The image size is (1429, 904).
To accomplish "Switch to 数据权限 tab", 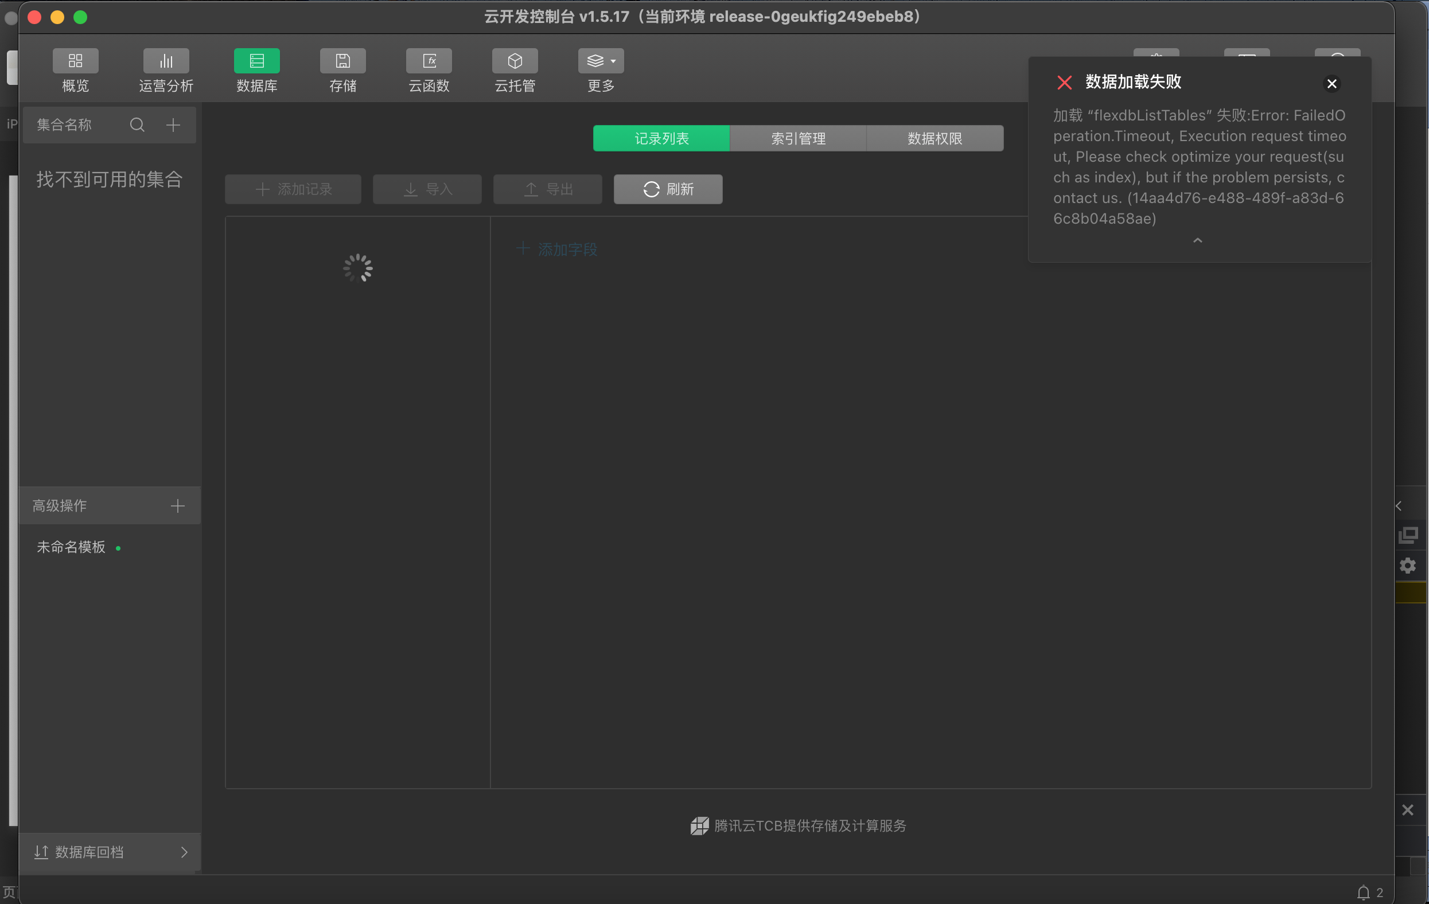I will tap(934, 138).
